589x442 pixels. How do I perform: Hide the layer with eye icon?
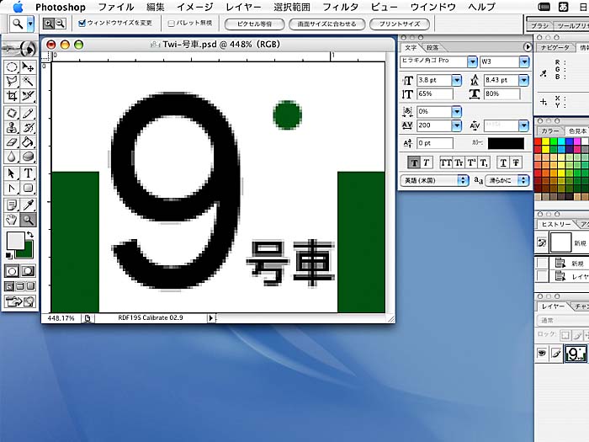click(542, 353)
